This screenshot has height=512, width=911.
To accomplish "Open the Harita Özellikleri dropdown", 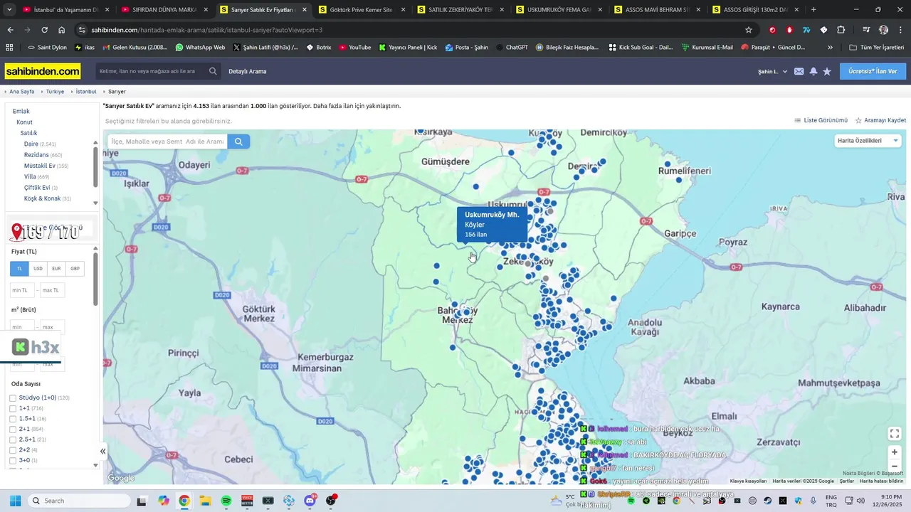I will 868,141.
